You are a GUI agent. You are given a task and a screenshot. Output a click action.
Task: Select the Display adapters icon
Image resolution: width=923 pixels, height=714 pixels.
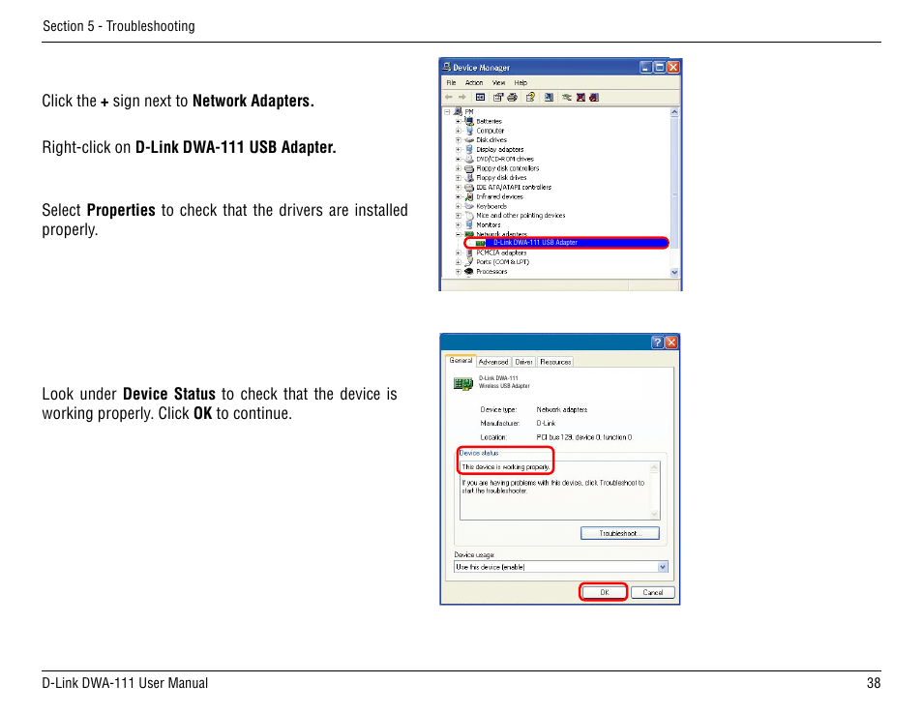pos(469,150)
